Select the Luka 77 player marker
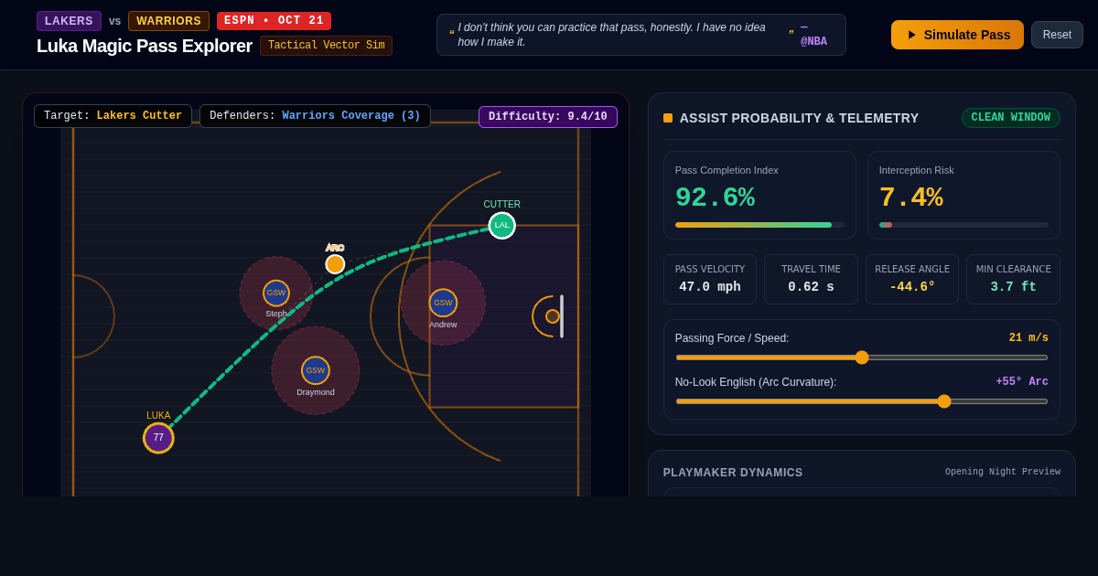This screenshot has height=576, width=1098. coord(158,438)
